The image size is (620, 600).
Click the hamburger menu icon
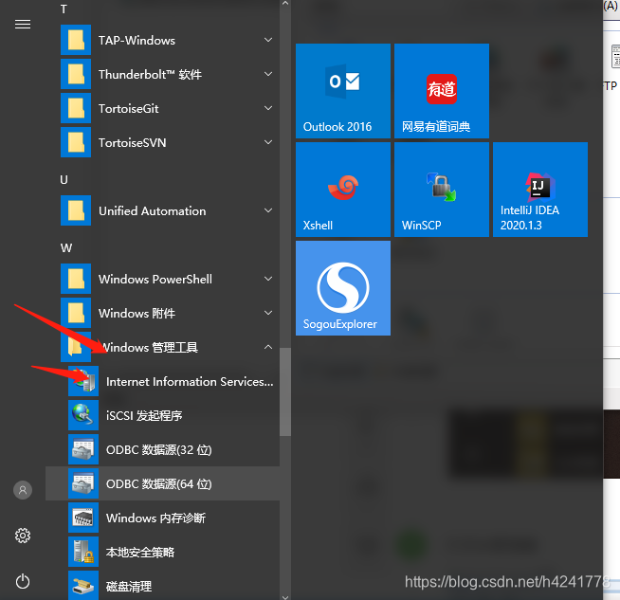23,25
